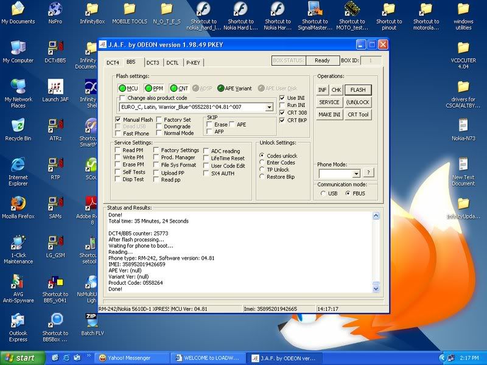This screenshot has width=487, height=365.
Task: Open the LG_GSM desktop shortcut
Action: tap(55, 246)
